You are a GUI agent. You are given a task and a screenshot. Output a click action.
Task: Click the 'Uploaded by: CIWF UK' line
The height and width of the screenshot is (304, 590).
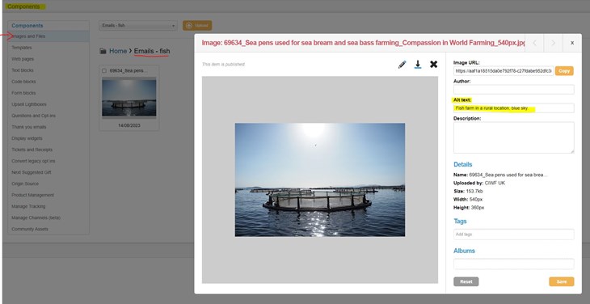pos(479,184)
